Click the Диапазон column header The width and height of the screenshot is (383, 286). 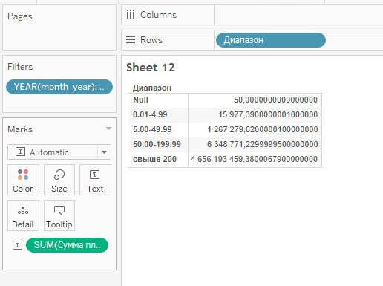(x=152, y=88)
